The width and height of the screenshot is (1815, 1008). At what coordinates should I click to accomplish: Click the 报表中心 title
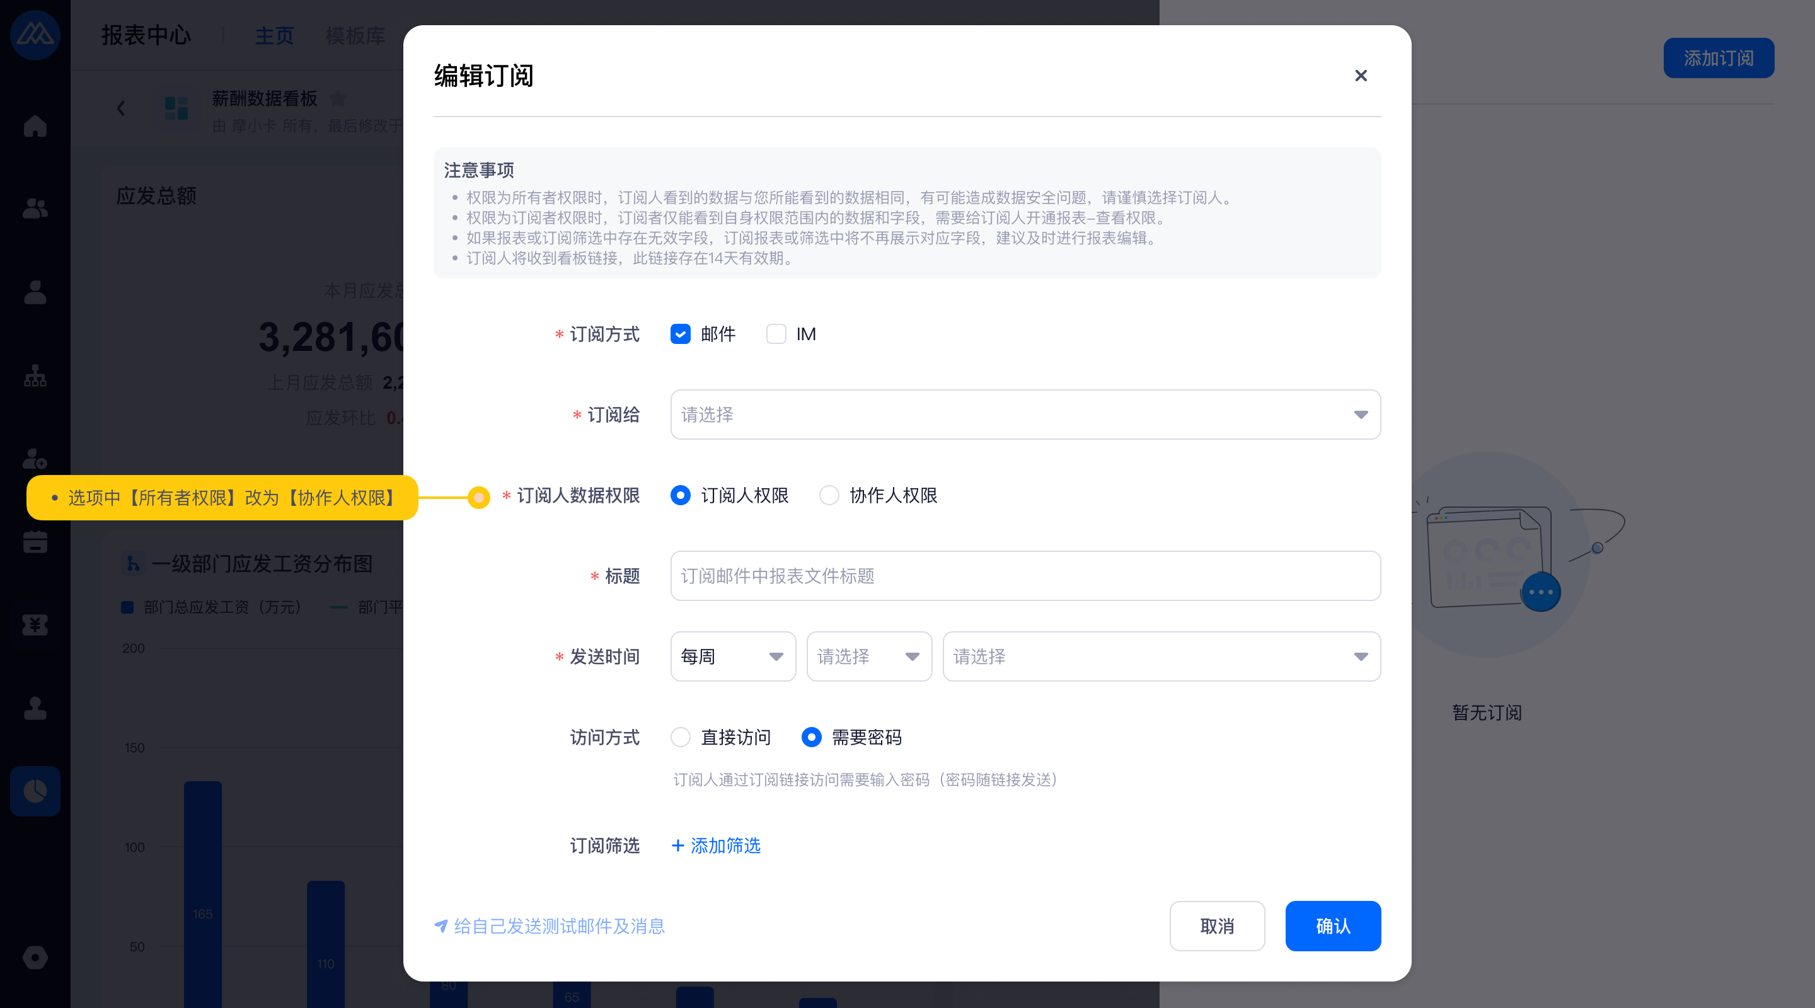coord(146,35)
